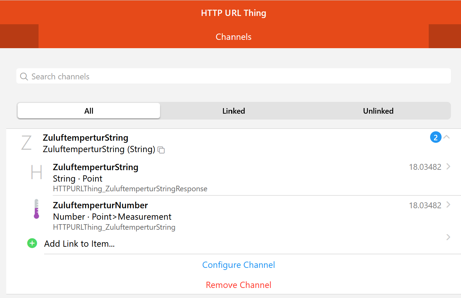Choose Add Link to Item...
This screenshot has width=461, height=298.
[79, 244]
